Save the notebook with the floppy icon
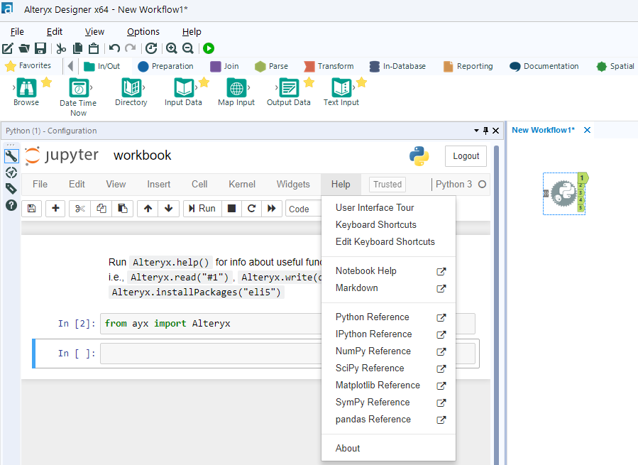The image size is (638, 465). point(31,208)
